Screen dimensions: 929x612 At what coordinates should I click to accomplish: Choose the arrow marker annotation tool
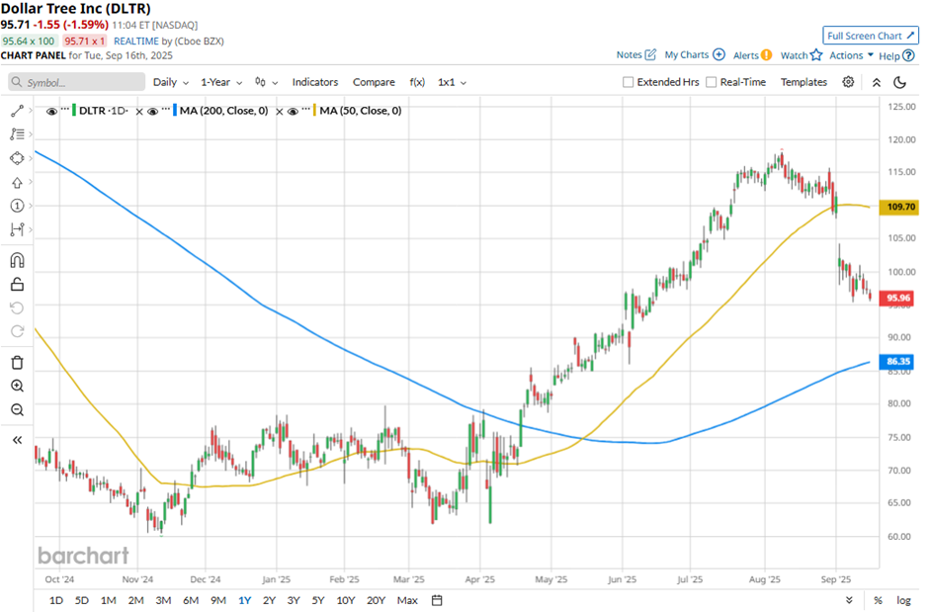point(17,183)
